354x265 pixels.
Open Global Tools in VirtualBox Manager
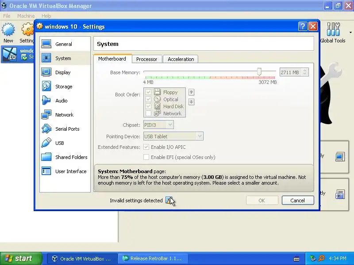click(333, 33)
